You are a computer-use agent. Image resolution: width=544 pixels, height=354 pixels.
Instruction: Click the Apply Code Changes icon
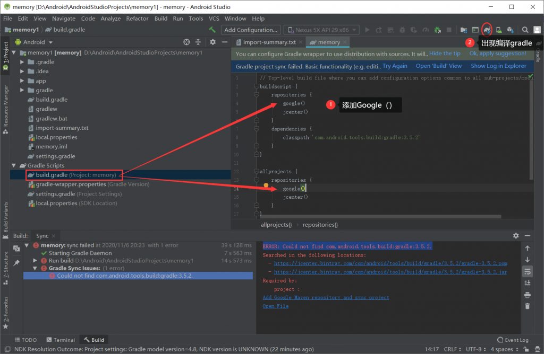pos(390,30)
